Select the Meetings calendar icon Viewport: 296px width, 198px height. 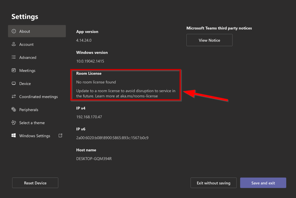click(x=14, y=70)
